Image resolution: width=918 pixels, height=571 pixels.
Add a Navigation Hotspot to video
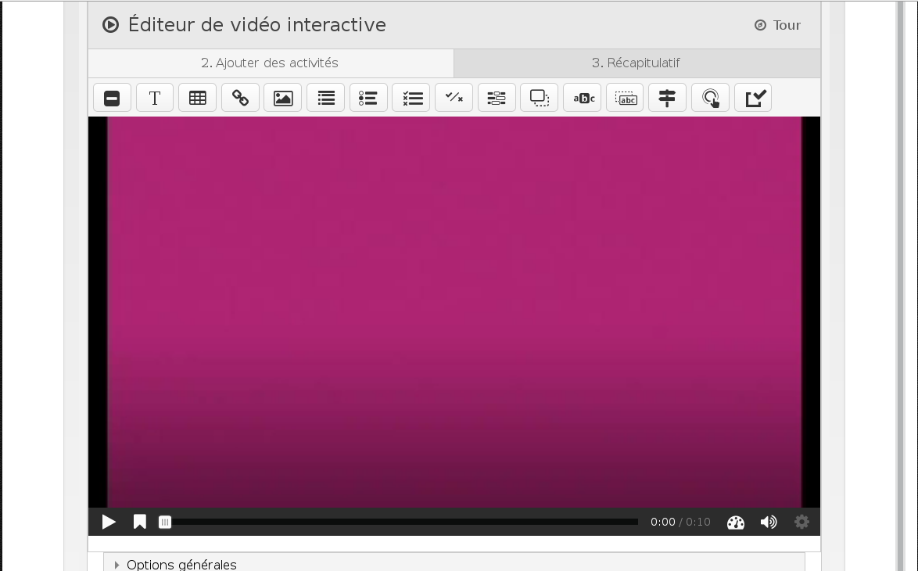tap(710, 98)
